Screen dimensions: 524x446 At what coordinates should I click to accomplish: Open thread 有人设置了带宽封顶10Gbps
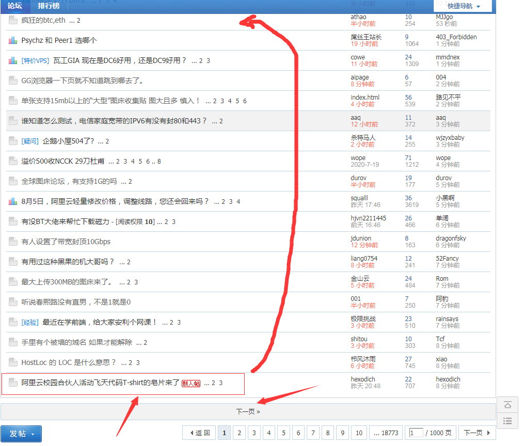tap(66, 242)
